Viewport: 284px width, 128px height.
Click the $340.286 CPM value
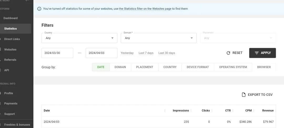[245, 122]
